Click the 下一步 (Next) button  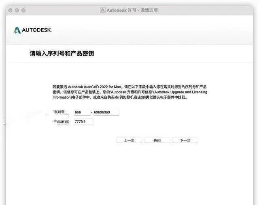[185, 140]
